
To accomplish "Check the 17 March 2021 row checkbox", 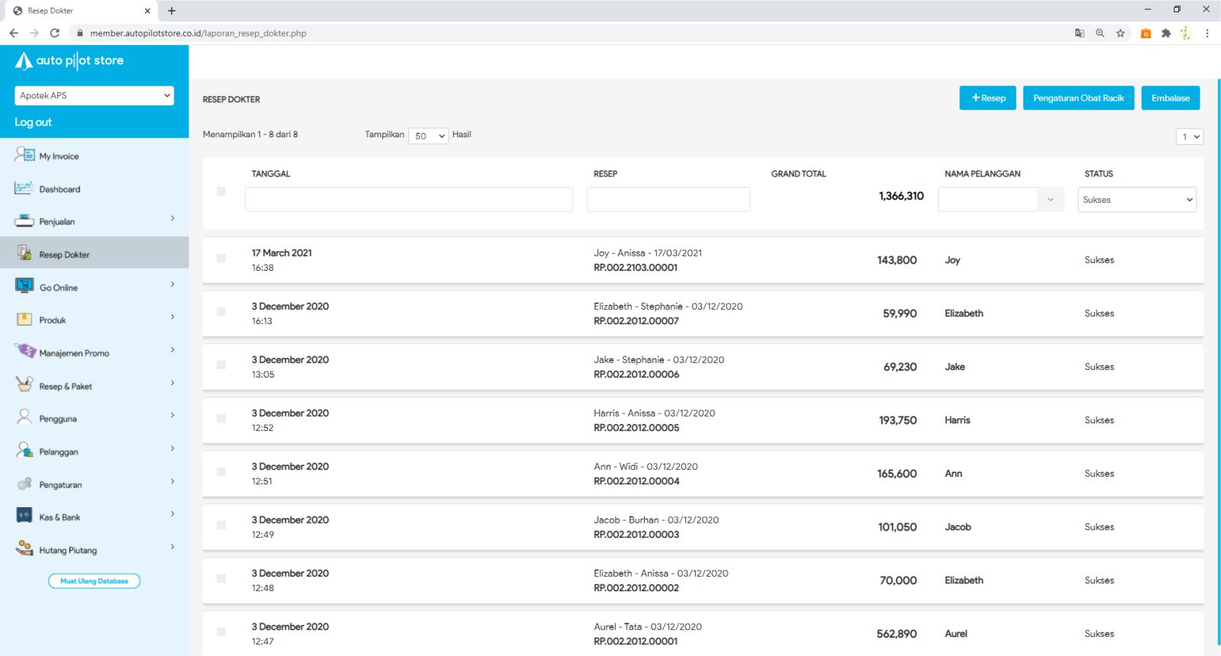I will [221, 259].
